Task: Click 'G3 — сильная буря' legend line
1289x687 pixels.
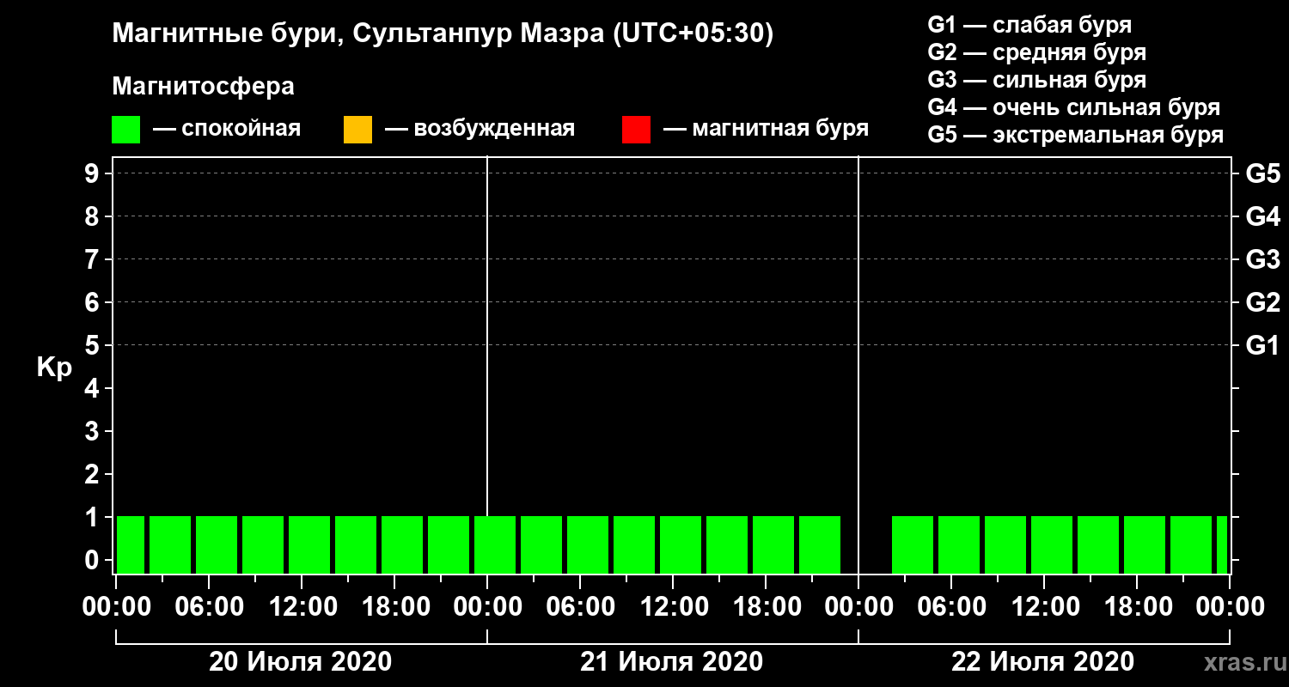Action: pos(1037,80)
